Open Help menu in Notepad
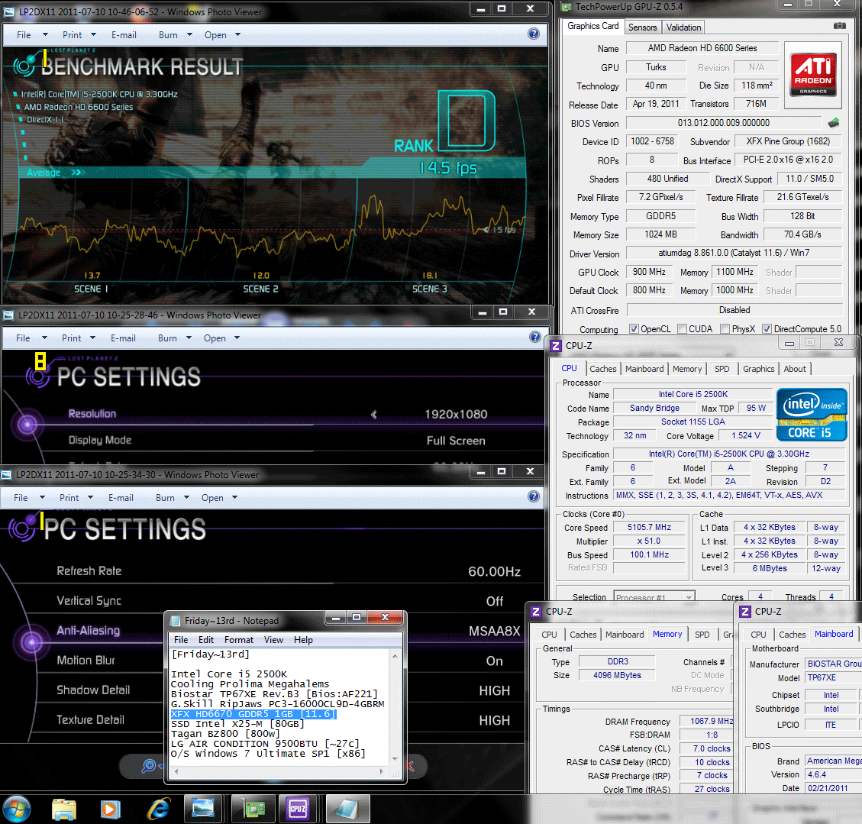Image resolution: width=862 pixels, height=824 pixels. (303, 640)
